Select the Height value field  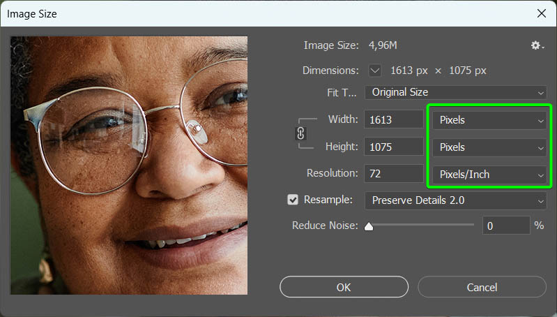pyautogui.click(x=393, y=147)
